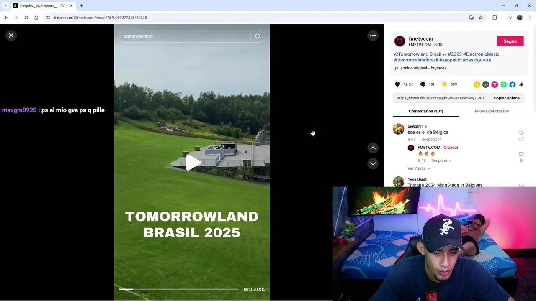The height and width of the screenshot is (301, 536).
Task: Go back with browser back arrow
Action: coord(6,18)
